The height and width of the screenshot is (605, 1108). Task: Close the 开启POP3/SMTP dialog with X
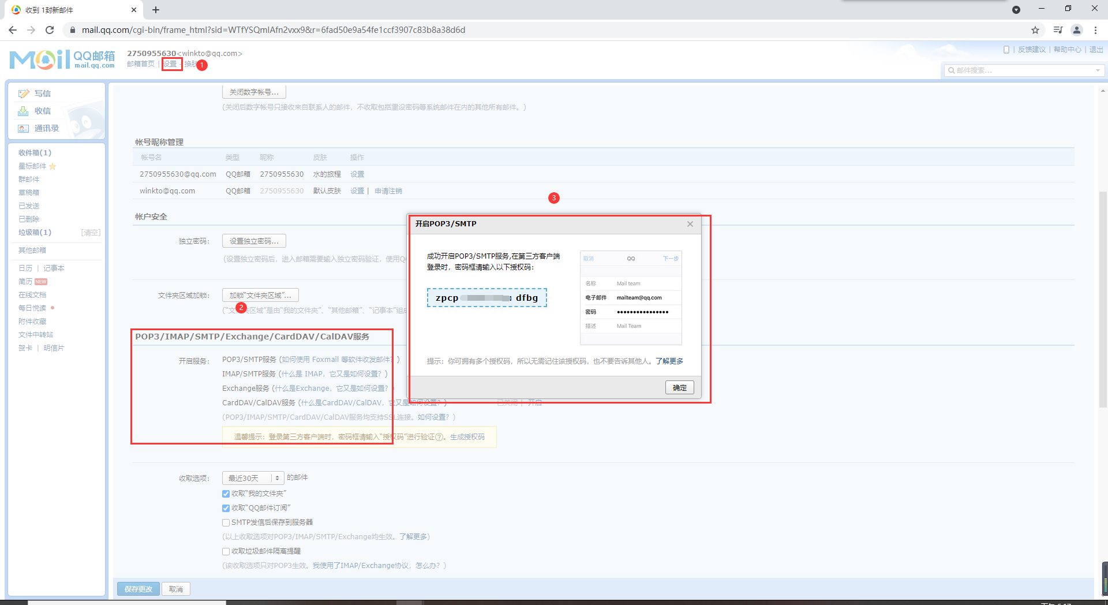tap(690, 224)
